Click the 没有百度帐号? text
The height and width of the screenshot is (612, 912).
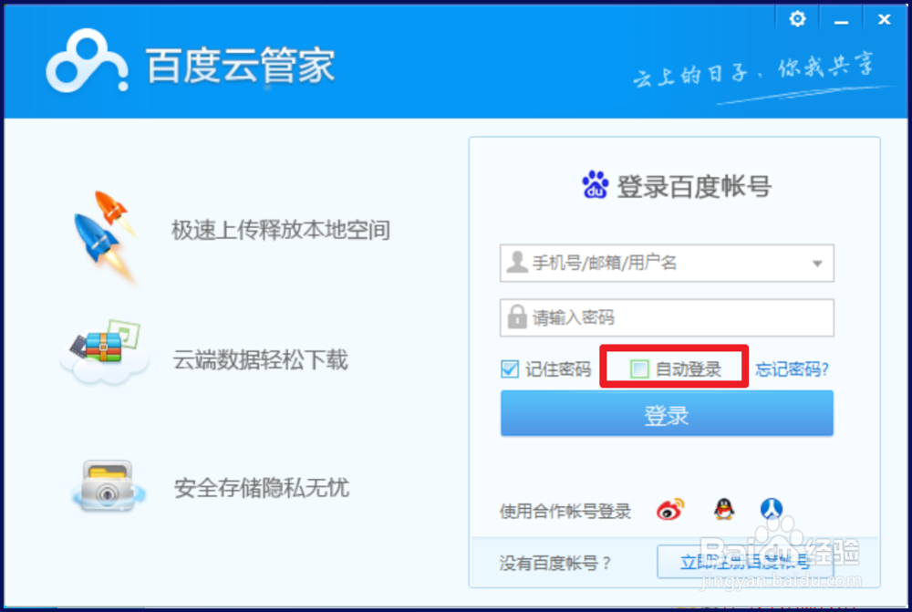click(554, 563)
